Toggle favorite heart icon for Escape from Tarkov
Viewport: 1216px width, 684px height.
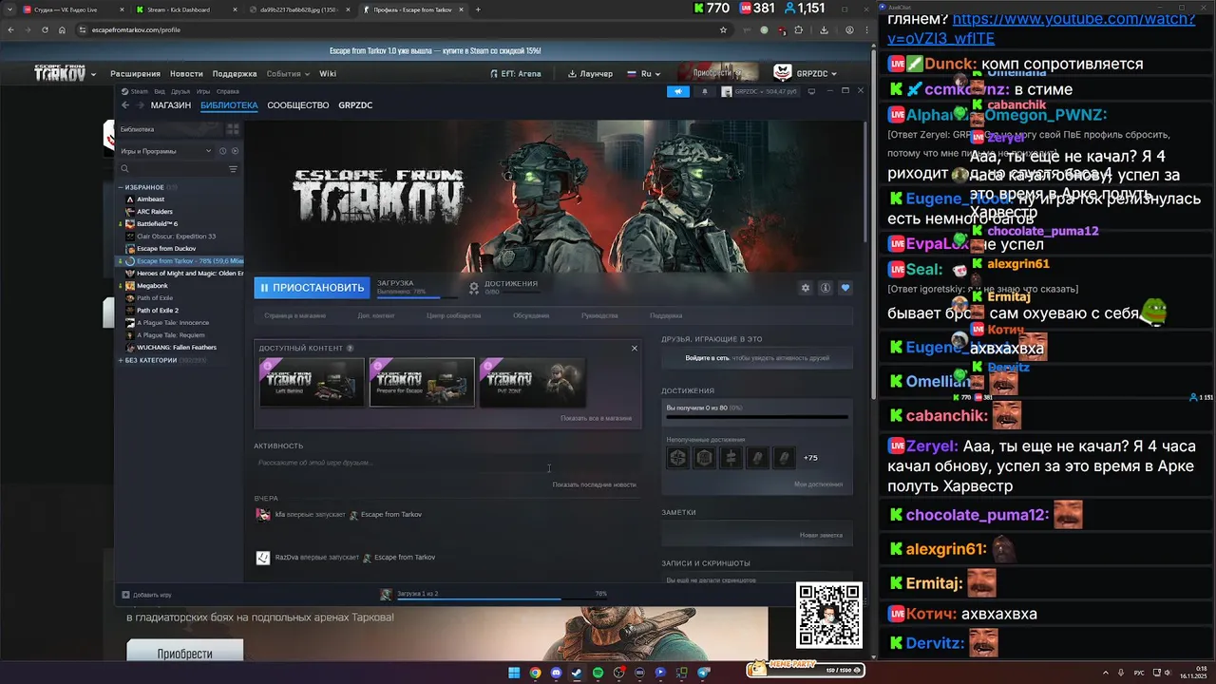(x=845, y=288)
